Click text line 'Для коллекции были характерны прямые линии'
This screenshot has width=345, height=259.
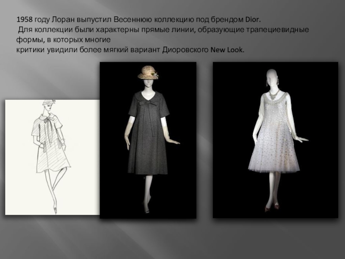pyautogui.click(x=107, y=30)
